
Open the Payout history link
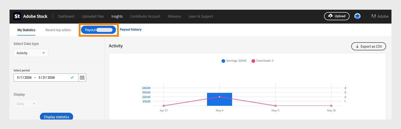pyautogui.click(x=131, y=29)
